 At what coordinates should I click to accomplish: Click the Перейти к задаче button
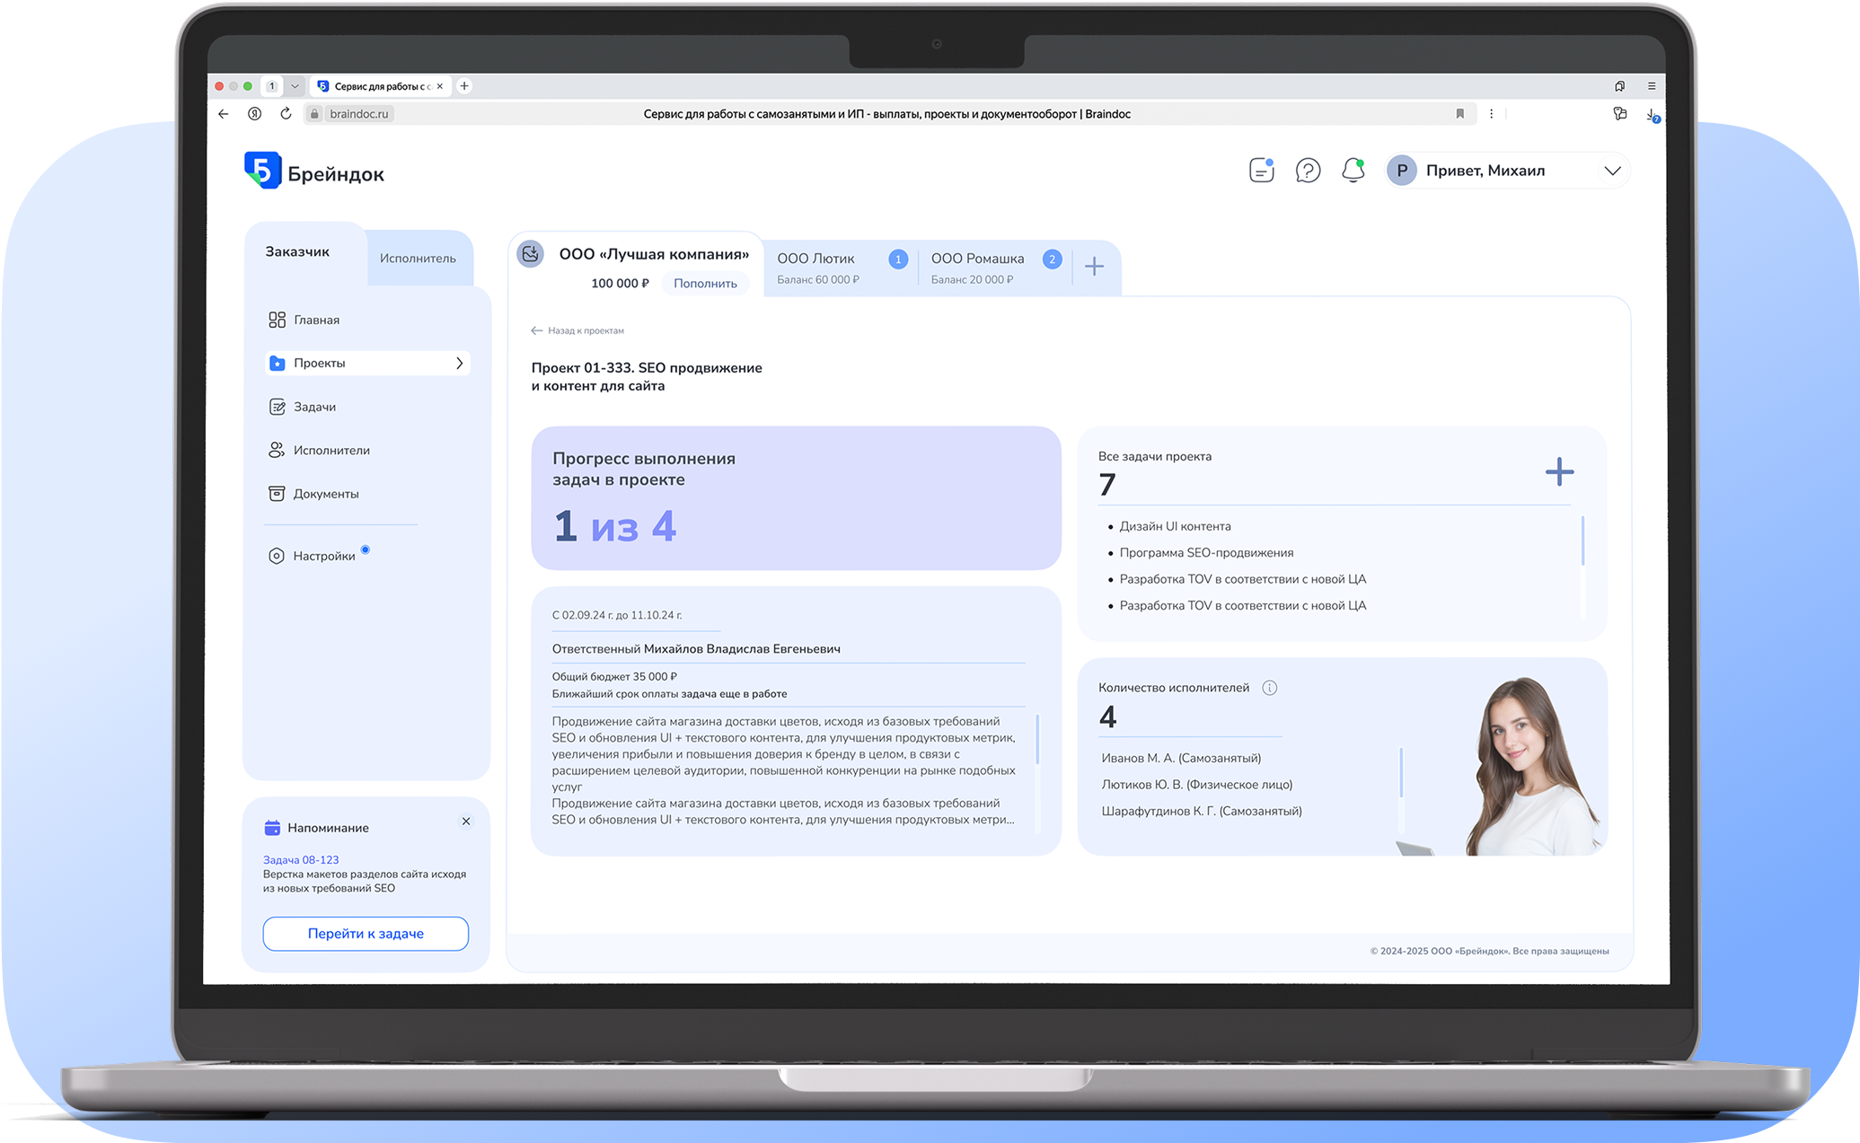366,934
